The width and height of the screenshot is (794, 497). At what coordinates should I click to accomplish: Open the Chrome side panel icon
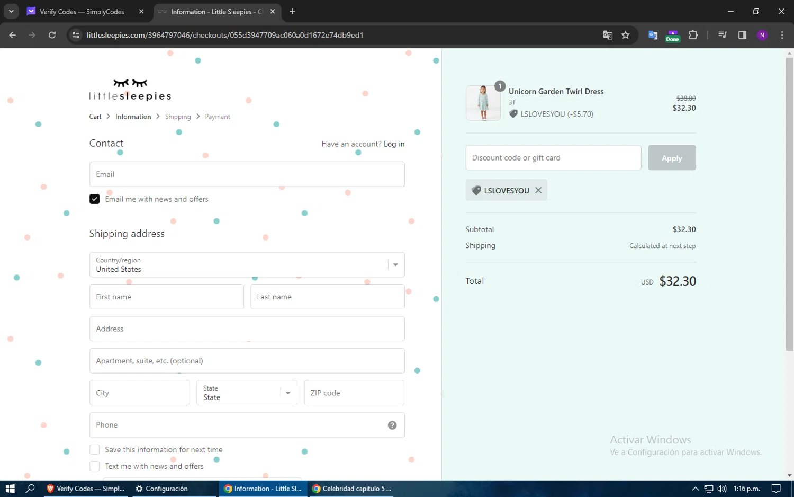click(x=742, y=35)
